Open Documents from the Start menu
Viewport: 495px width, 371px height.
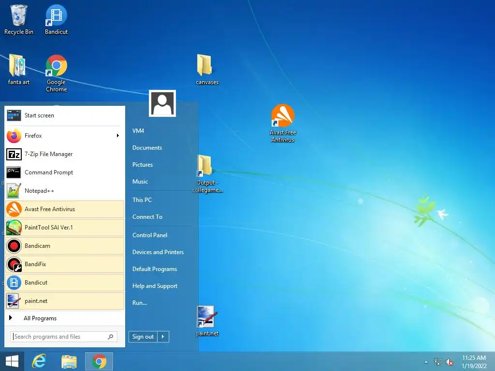click(x=147, y=148)
